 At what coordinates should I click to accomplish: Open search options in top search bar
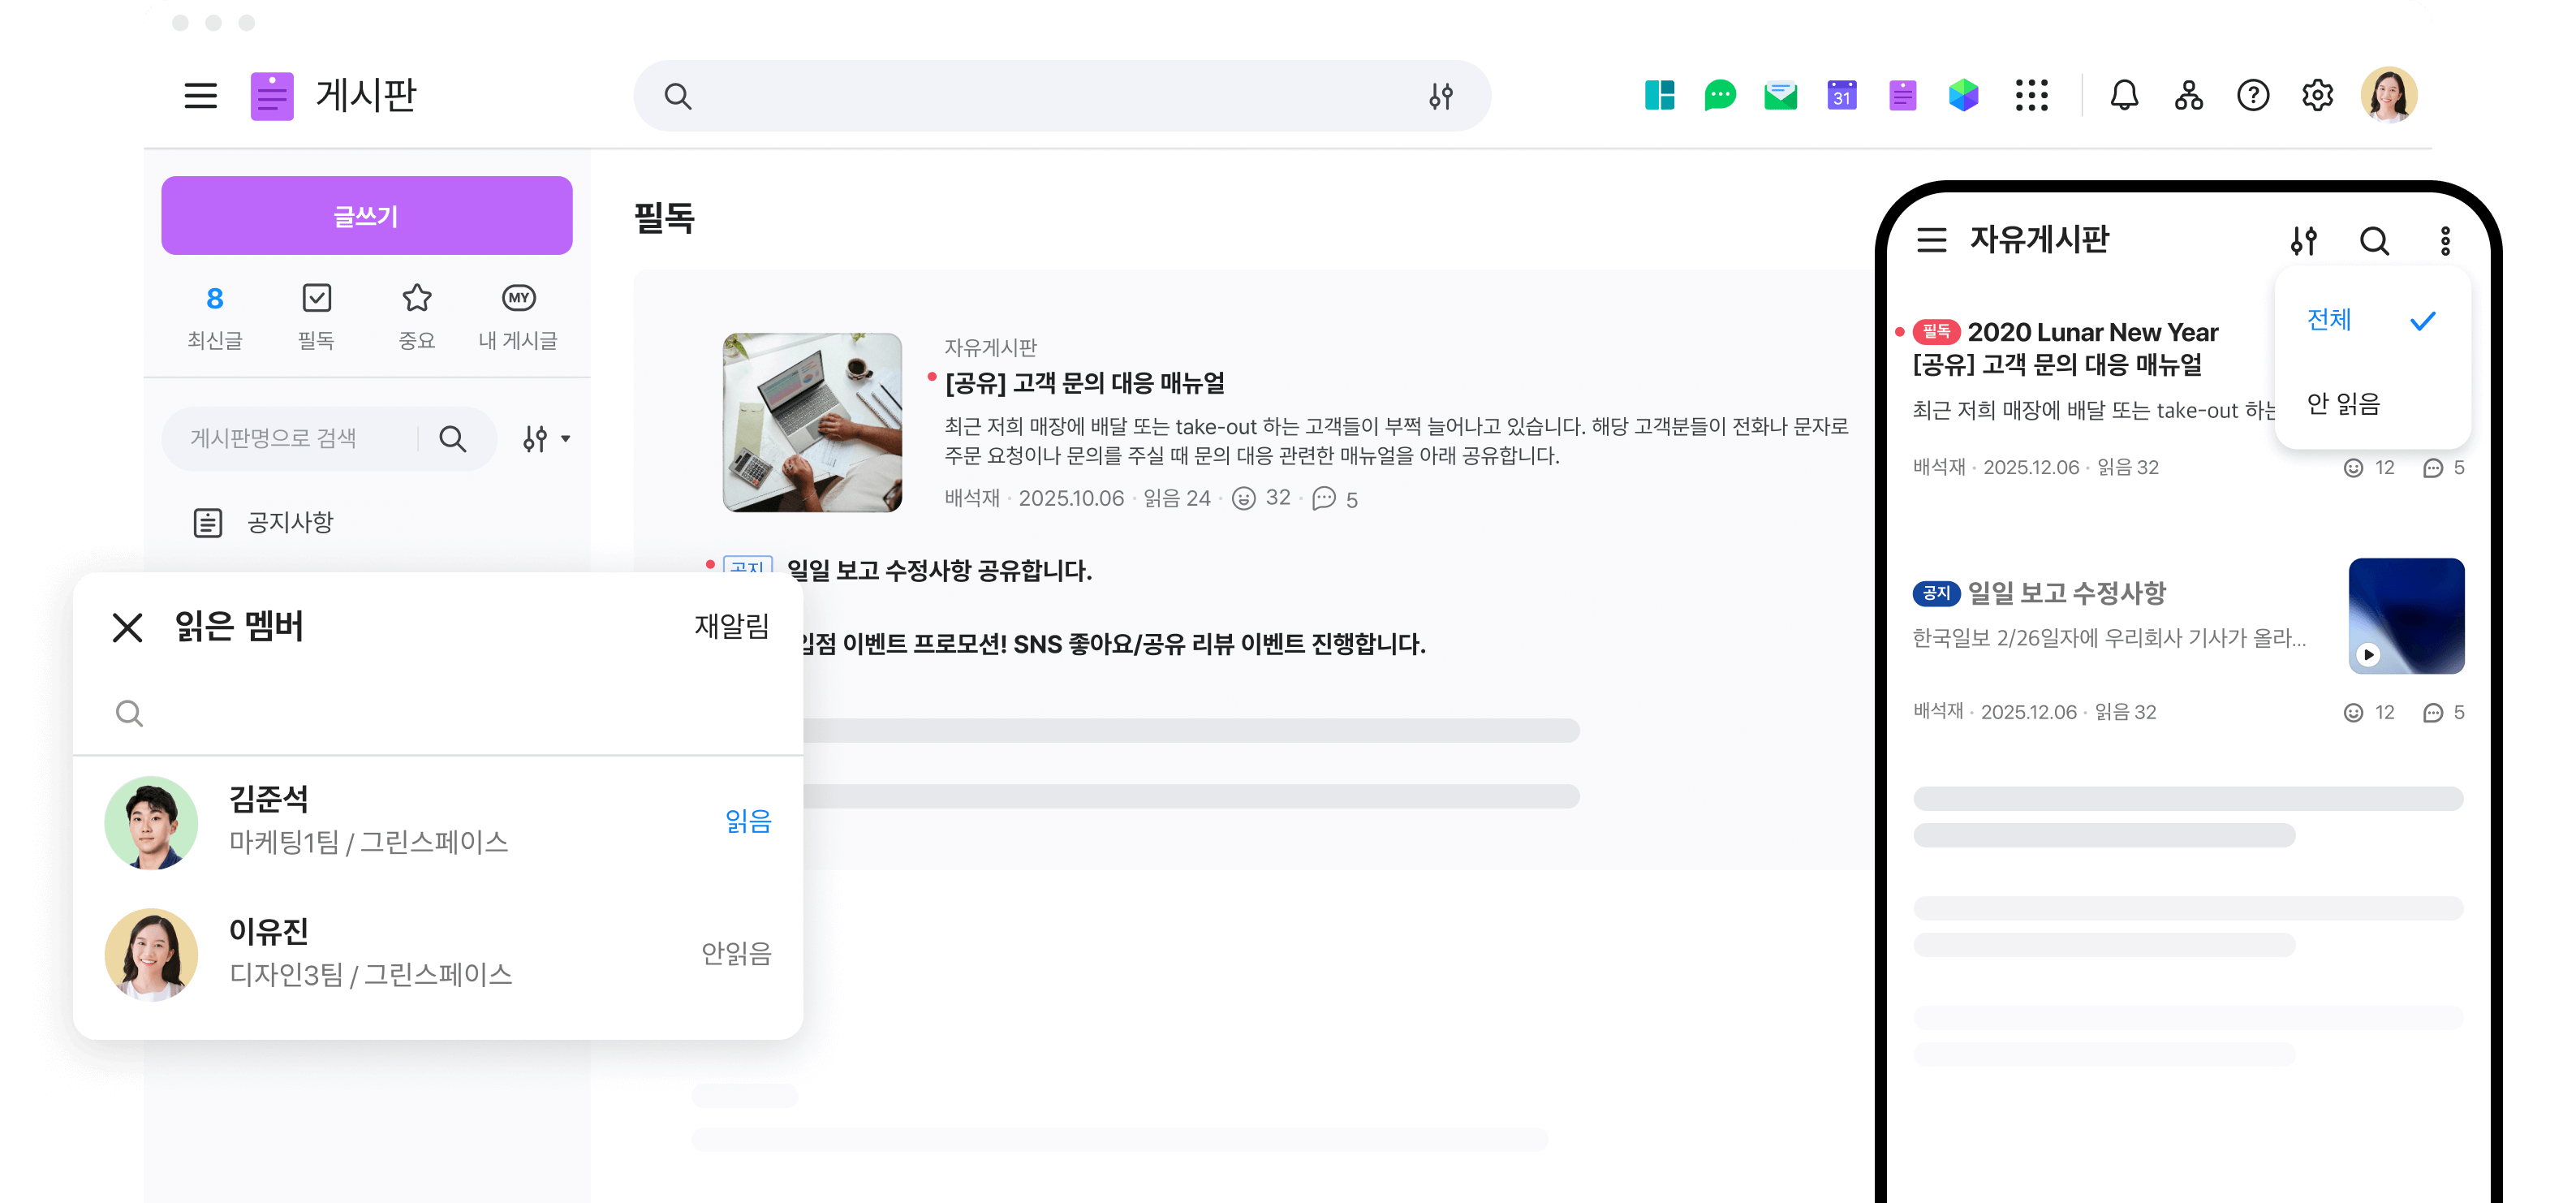coord(1440,96)
